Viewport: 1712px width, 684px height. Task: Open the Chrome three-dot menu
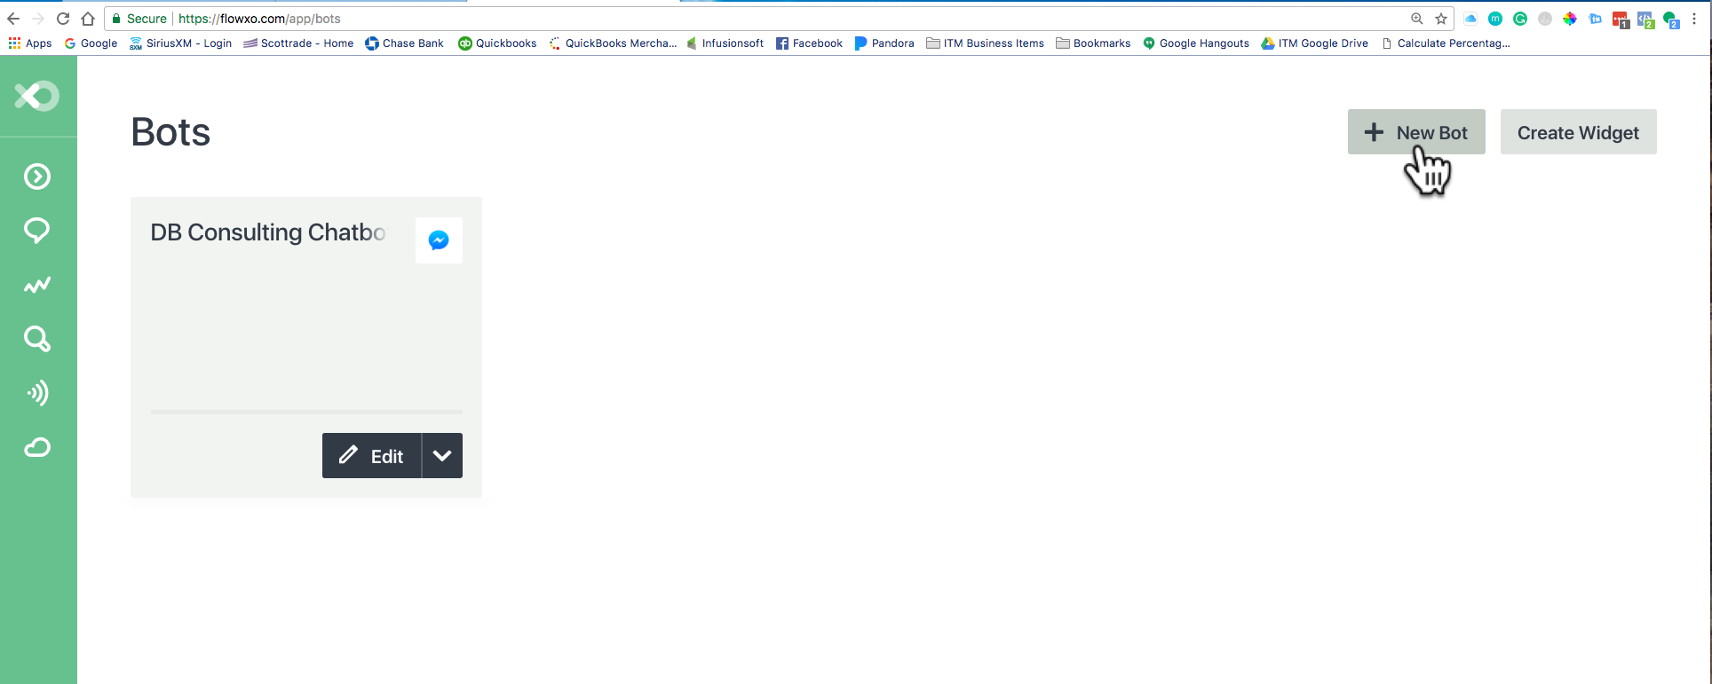click(x=1694, y=19)
